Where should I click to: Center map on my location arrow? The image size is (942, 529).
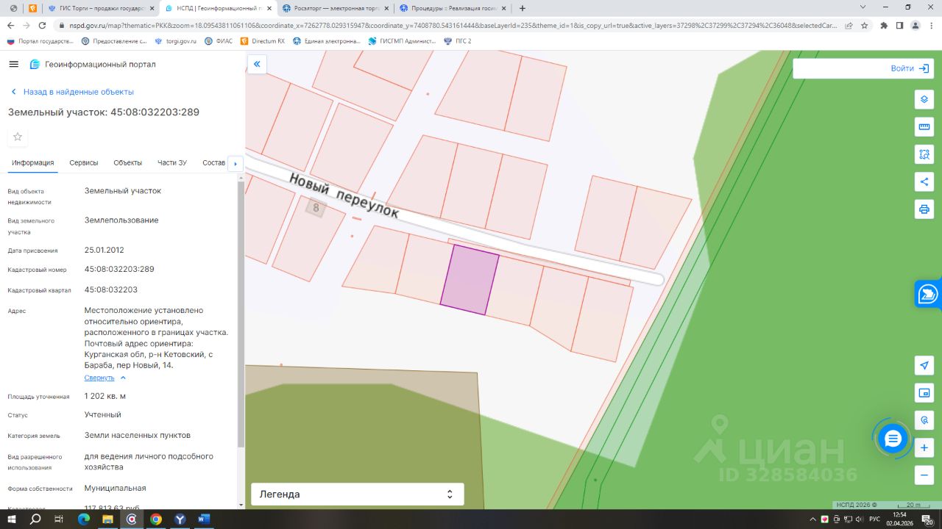(x=924, y=366)
